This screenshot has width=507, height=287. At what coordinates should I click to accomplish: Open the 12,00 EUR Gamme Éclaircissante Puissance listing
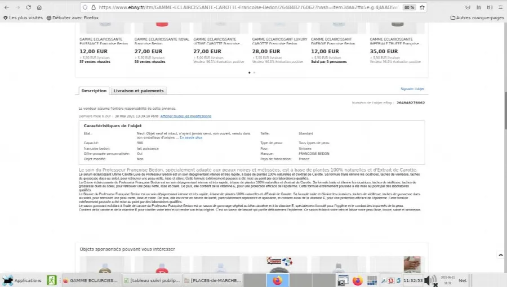pos(104,41)
